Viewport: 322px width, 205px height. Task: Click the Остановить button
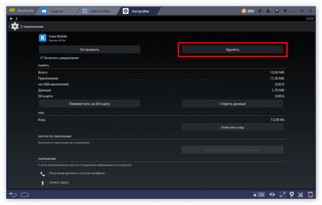(90, 50)
